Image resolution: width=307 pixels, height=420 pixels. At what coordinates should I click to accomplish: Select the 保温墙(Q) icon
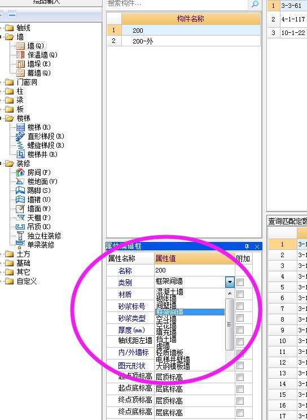tap(20, 55)
